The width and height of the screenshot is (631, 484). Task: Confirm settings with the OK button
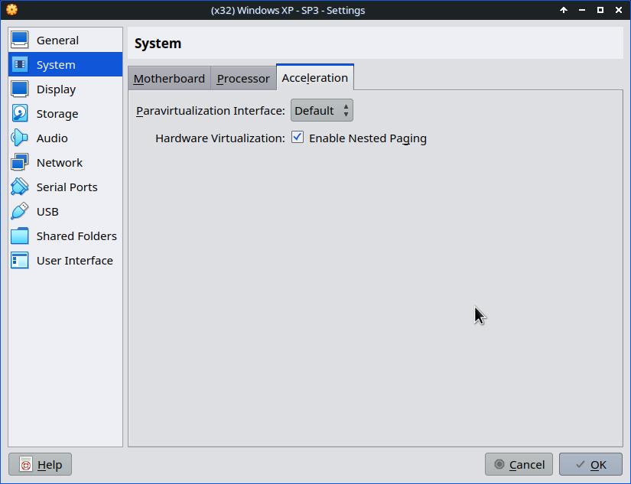[x=590, y=464]
